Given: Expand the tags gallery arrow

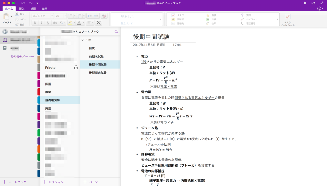Looking at the screenshot, I should (278, 19).
